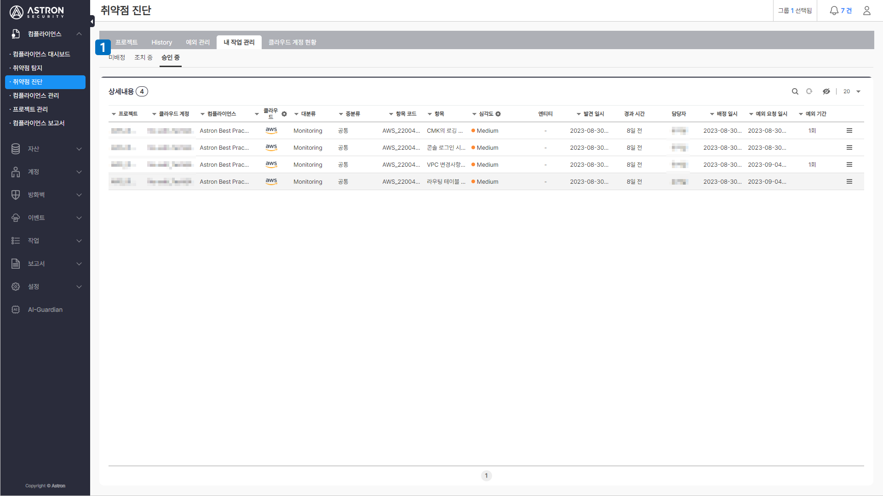Collapse the sidebar using the arrow handle

tap(92, 21)
